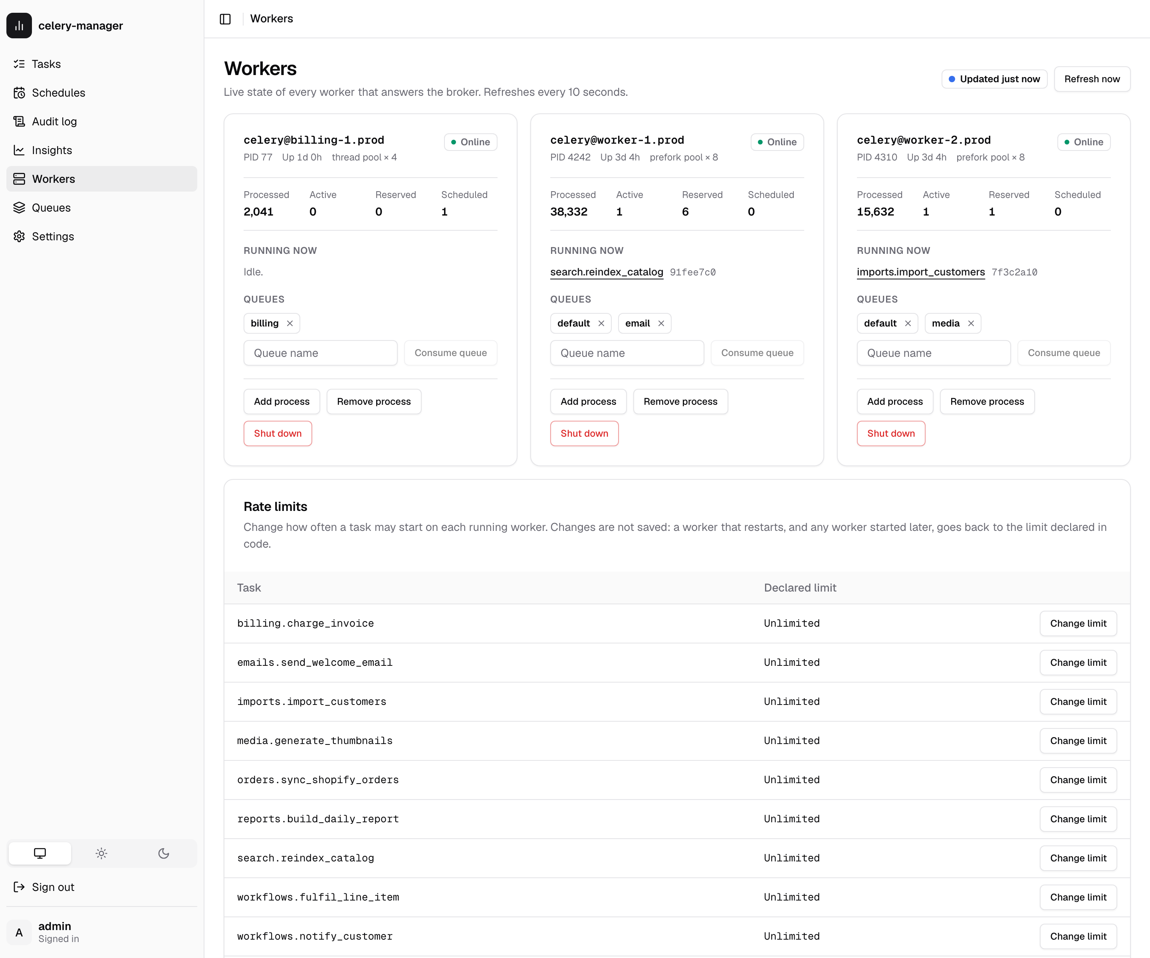Click the Updated just now status badge

point(994,79)
